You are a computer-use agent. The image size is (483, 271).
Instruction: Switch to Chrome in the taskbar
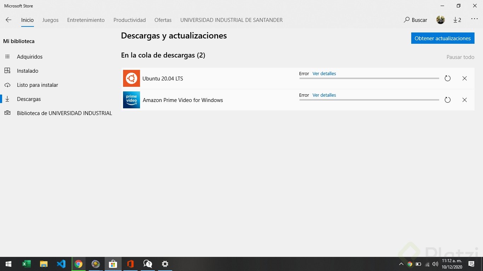pyautogui.click(x=78, y=264)
